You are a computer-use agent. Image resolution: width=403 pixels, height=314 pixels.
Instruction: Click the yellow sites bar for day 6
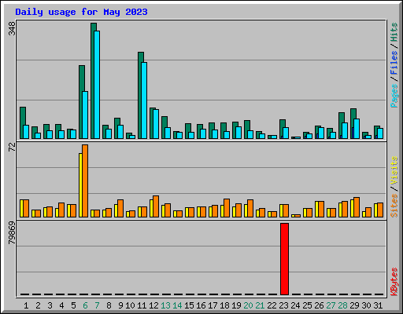point(80,185)
